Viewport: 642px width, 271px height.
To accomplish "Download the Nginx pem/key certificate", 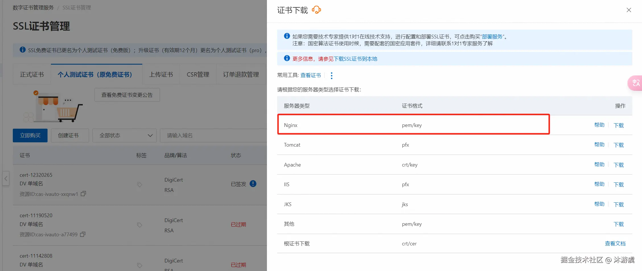I will [x=619, y=125].
